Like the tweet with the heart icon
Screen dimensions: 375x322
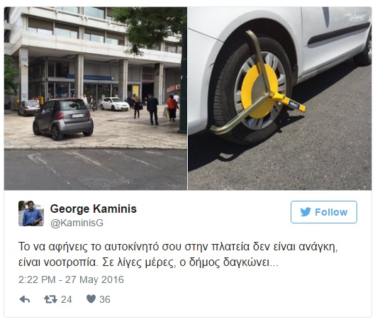click(91, 299)
